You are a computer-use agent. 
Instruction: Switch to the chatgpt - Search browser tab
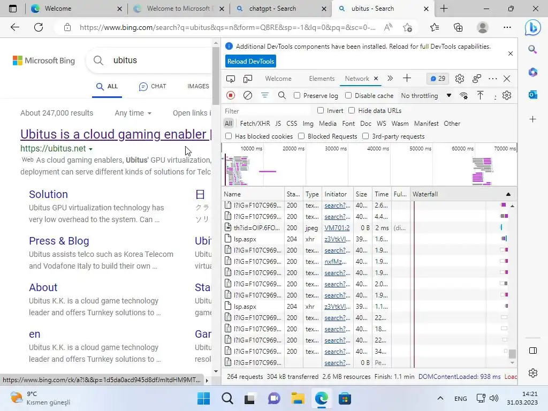[272, 9]
